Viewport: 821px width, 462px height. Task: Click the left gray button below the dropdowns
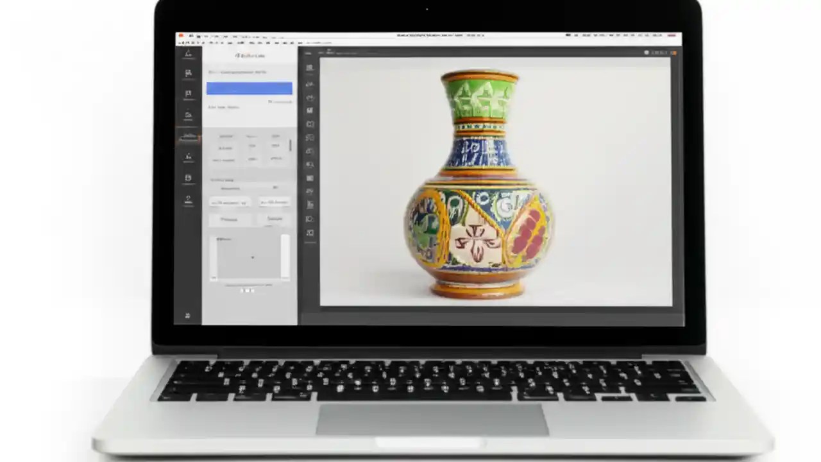tap(230, 219)
